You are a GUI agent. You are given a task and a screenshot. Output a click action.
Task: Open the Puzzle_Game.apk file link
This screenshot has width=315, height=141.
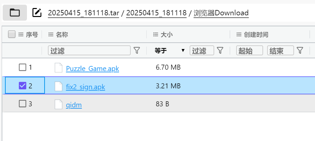(92, 69)
